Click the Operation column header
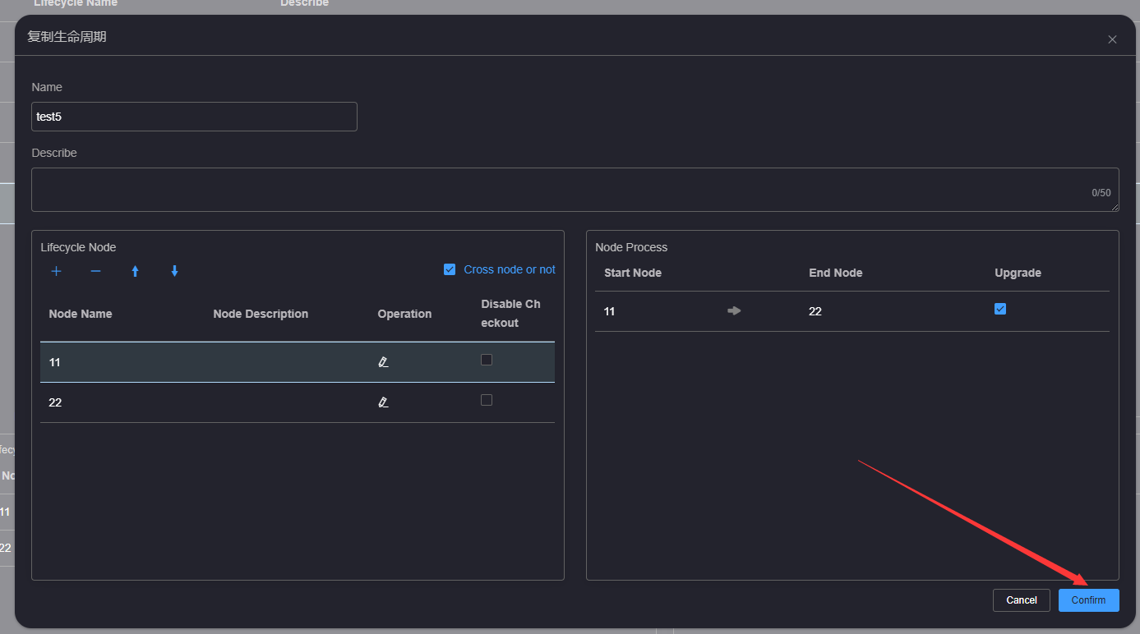1140x634 pixels. click(x=404, y=314)
